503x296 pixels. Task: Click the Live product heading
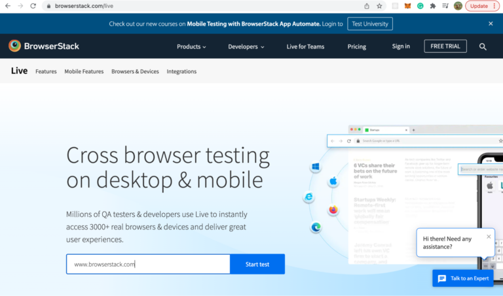tap(19, 71)
